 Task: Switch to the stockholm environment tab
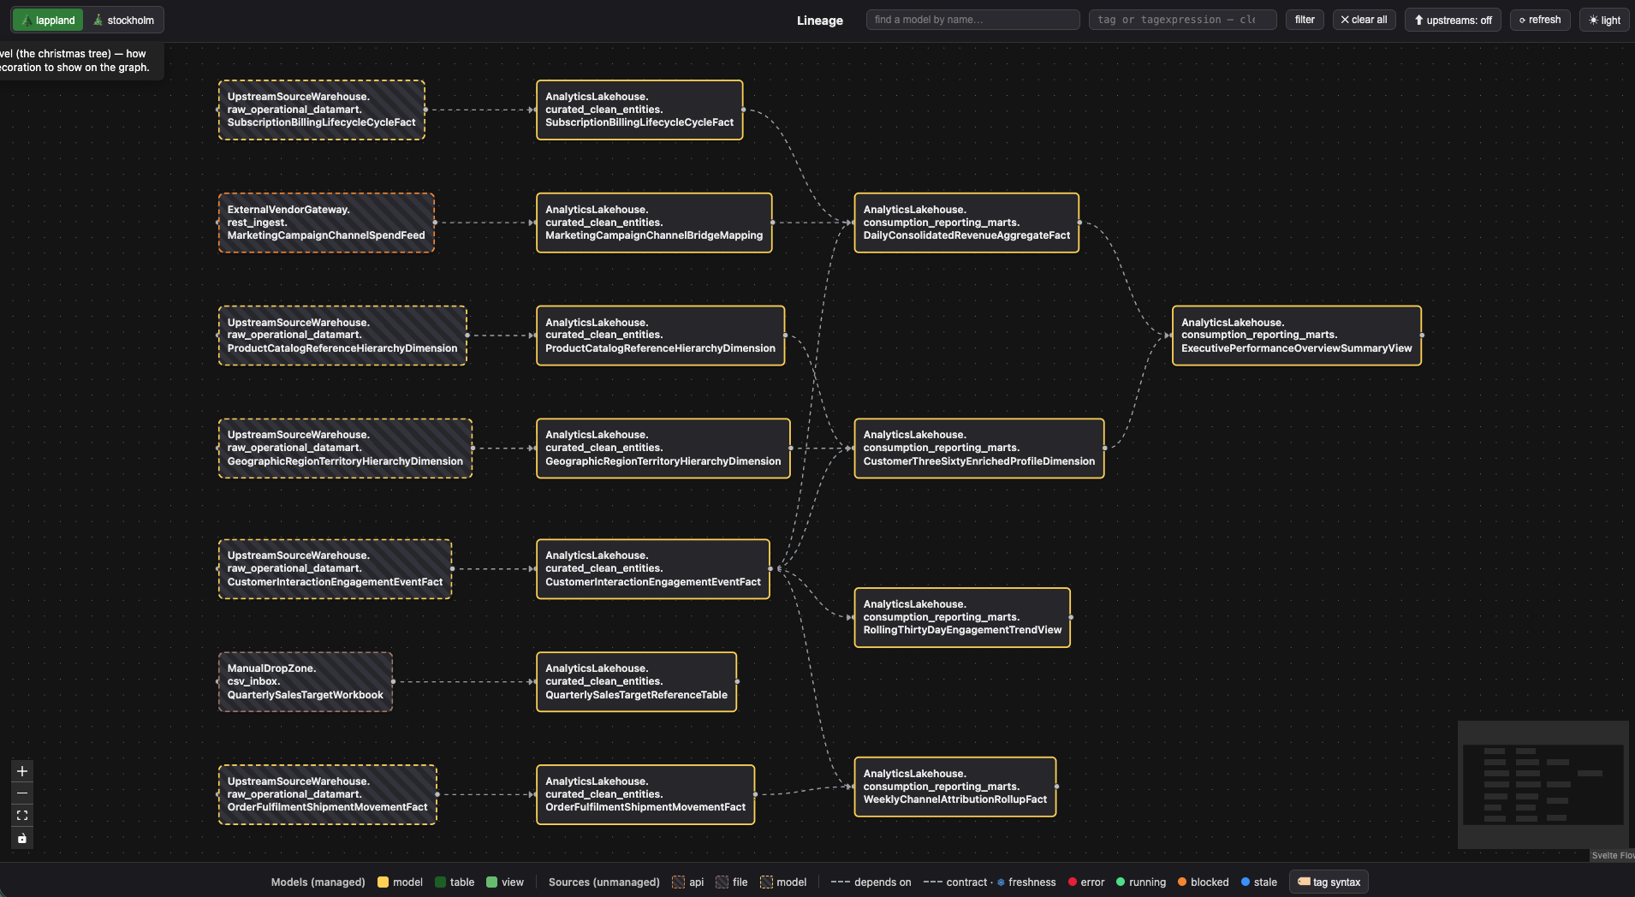tap(123, 20)
